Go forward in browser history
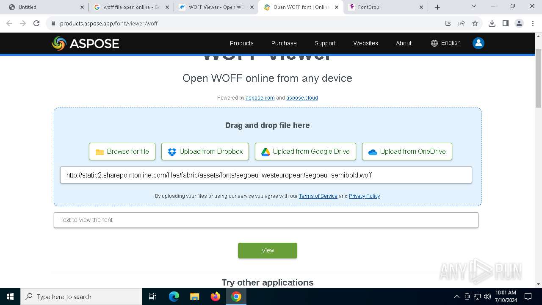Viewport: 542px width, 305px height. click(x=23, y=23)
